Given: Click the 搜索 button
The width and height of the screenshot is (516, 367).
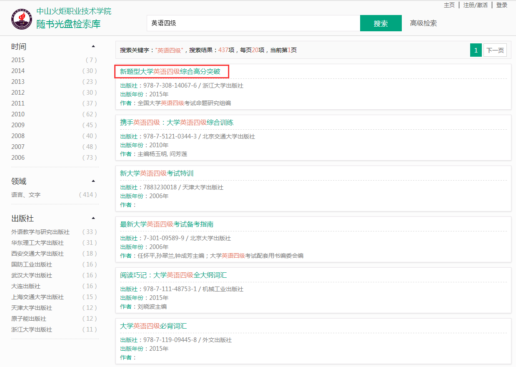Looking at the screenshot, I should point(381,23).
